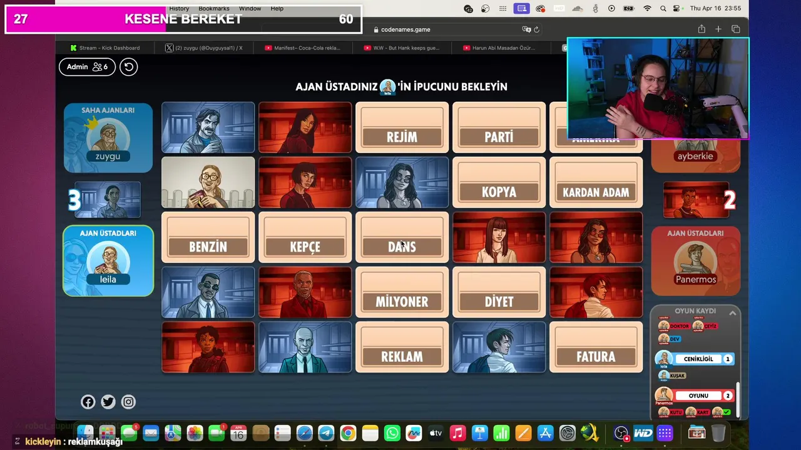Switch to the W.W - But Hank tab

(402, 47)
